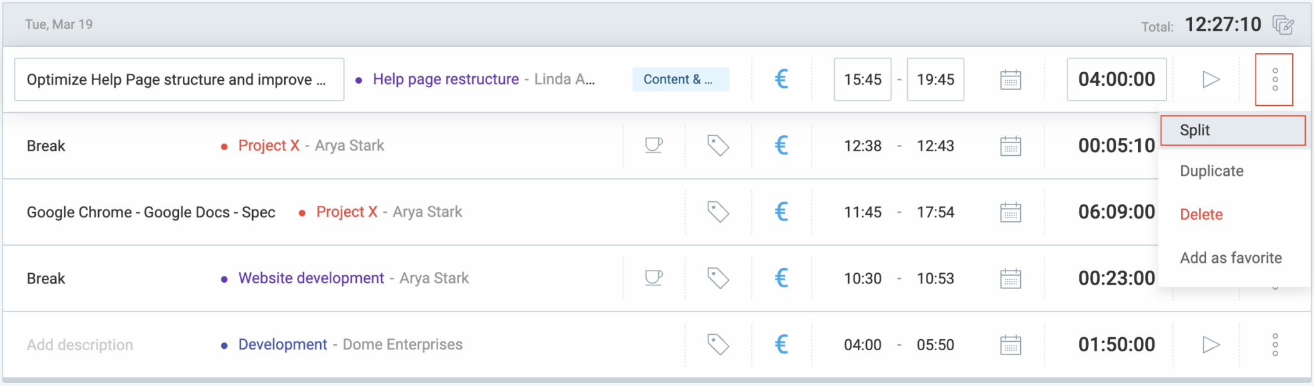Open the Content & tag chip on the Help Page entry

(681, 80)
